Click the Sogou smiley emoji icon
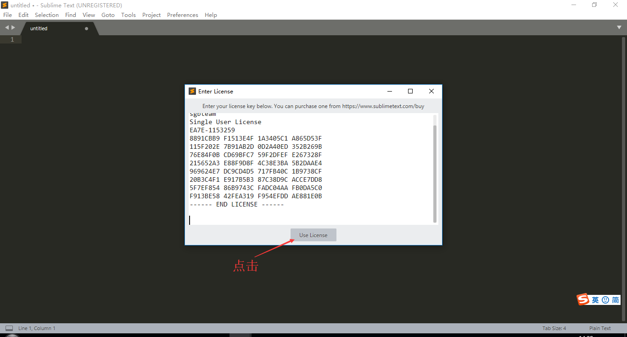Image resolution: width=627 pixels, height=337 pixels. tap(605, 300)
